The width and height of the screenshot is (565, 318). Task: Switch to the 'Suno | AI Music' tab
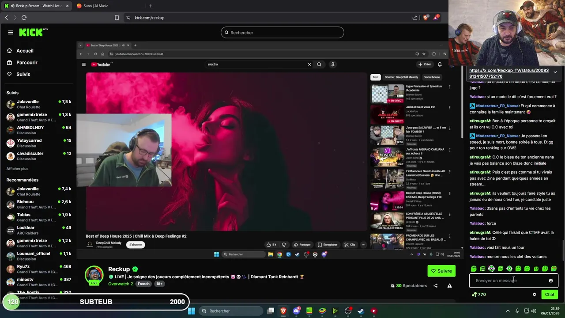pyautogui.click(x=109, y=6)
